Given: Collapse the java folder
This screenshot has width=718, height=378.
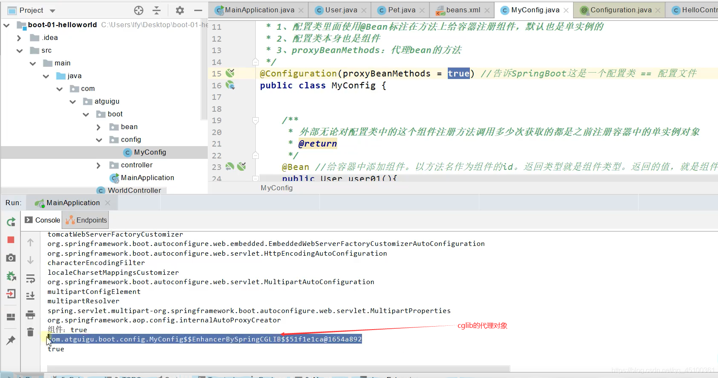Looking at the screenshot, I should (46, 76).
